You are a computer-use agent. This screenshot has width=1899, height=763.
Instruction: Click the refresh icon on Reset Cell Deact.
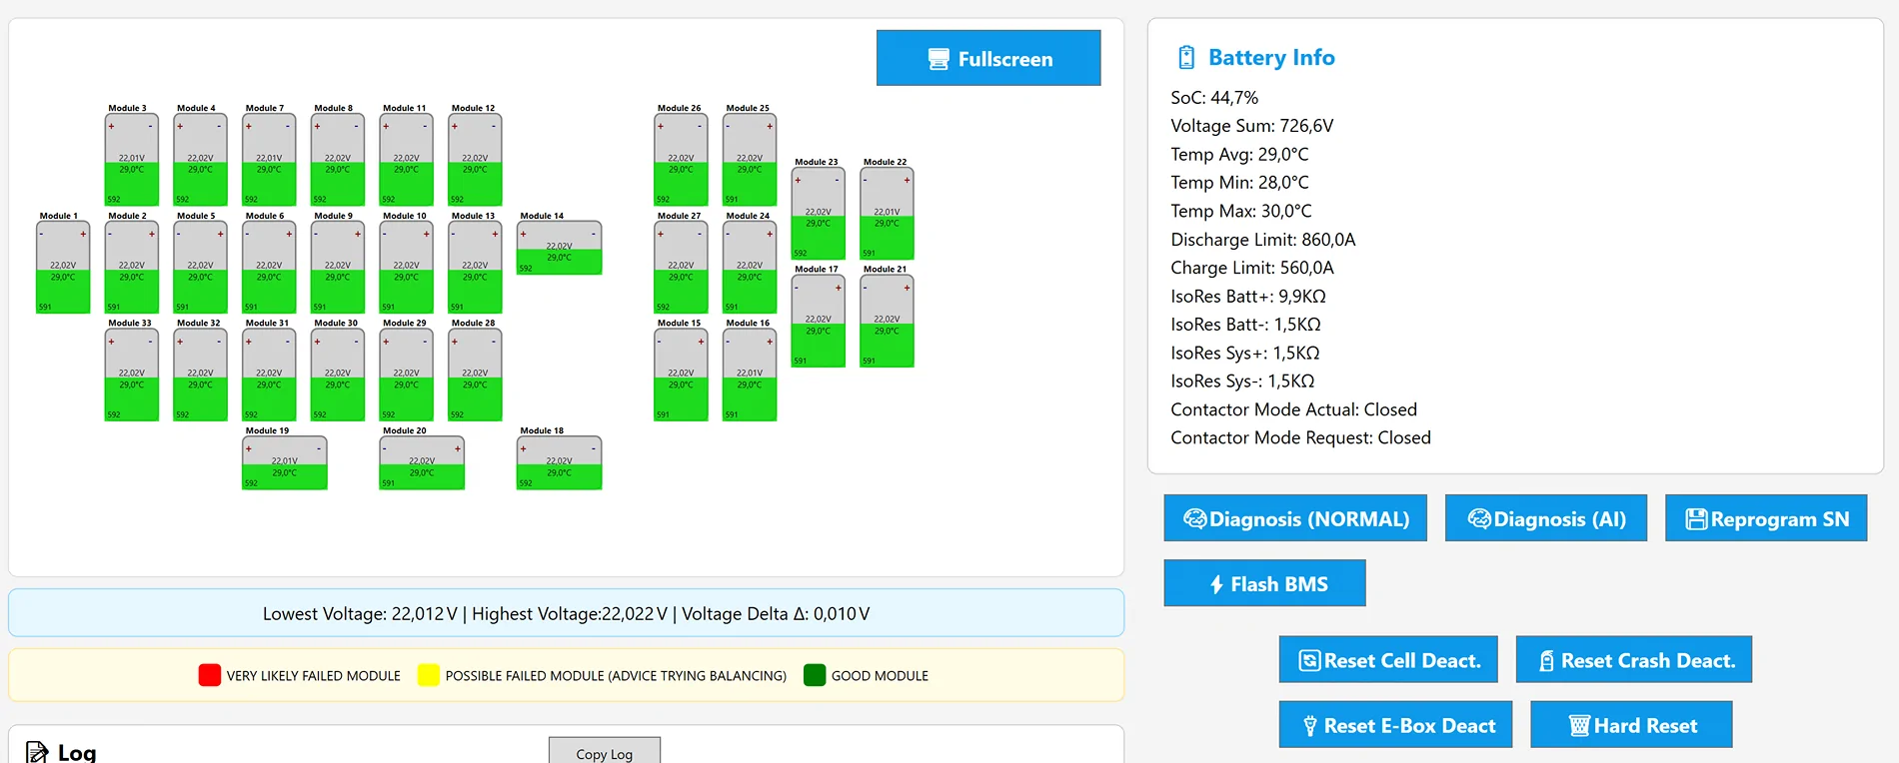coord(1309,660)
